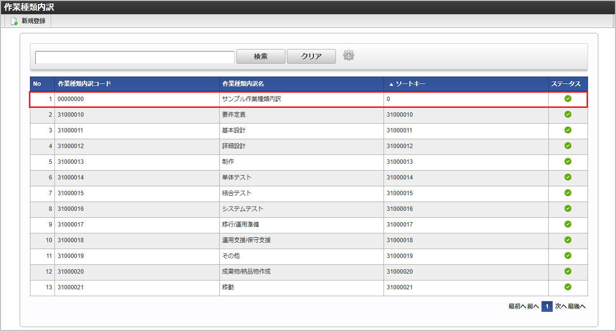Go to 最初へ first page link
The image size is (616, 331).
pyautogui.click(x=517, y=306)
